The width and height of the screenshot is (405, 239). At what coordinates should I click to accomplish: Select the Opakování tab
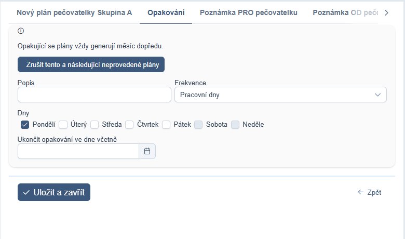(x=166, y=12)
